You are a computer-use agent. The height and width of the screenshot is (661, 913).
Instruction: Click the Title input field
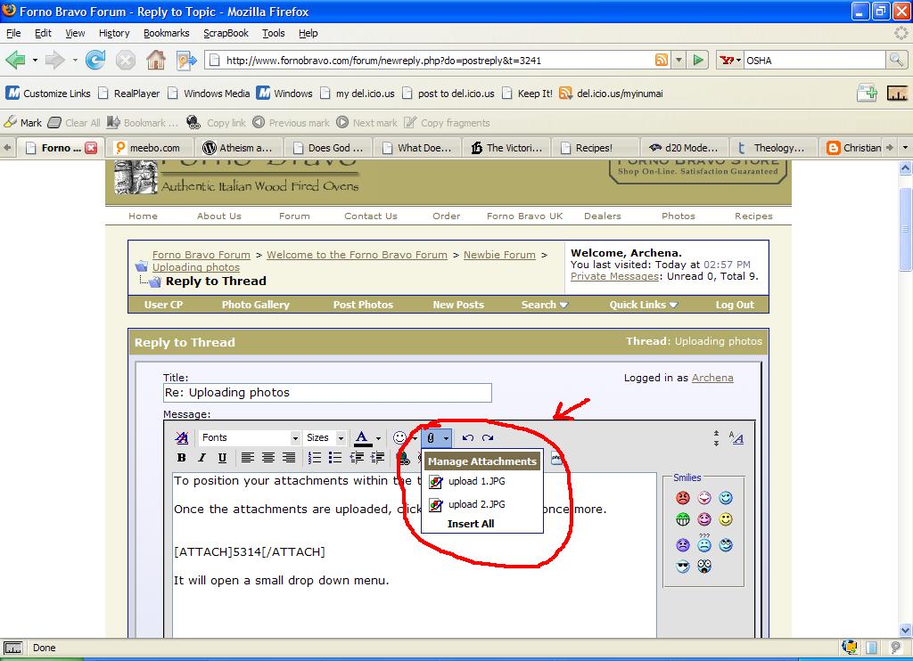pos(327,393)
